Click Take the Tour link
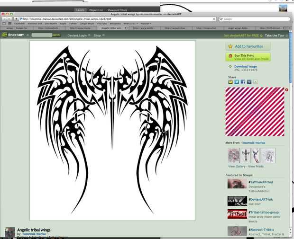The height and width of the screenshot is (239, 294). (275, 35)
